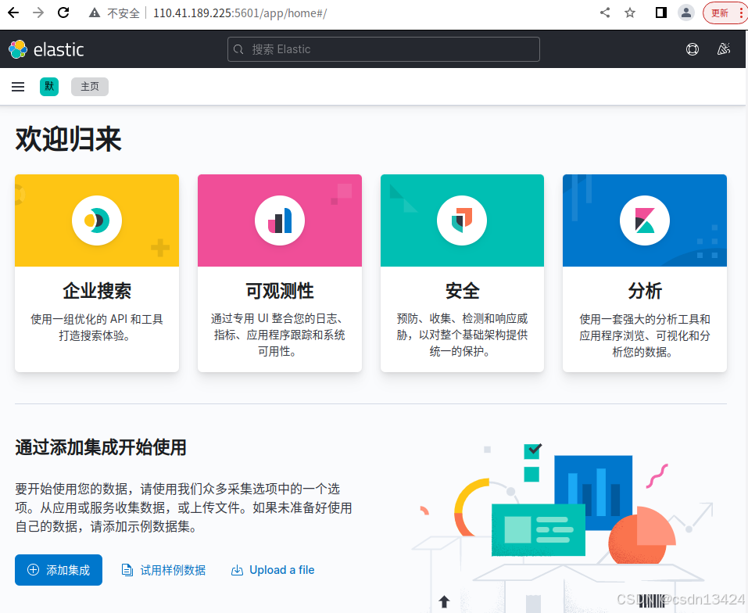
Task: Click 安全 card description text
Action: click(462, 335)
